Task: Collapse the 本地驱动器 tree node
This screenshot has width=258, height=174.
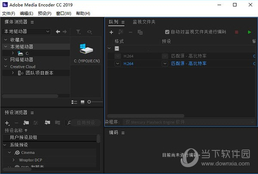Action: tap(6, 47)
